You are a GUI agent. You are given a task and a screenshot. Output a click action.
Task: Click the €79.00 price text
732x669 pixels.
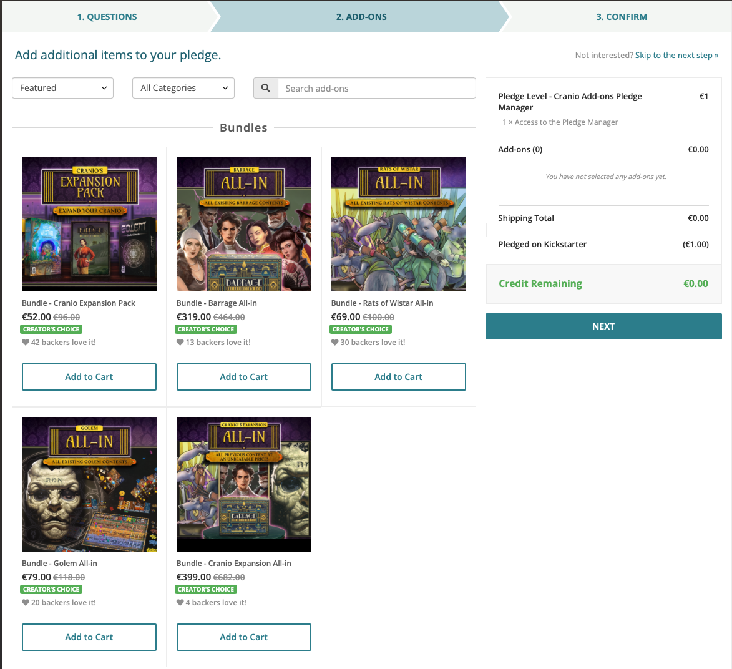(x=36, y=577)
